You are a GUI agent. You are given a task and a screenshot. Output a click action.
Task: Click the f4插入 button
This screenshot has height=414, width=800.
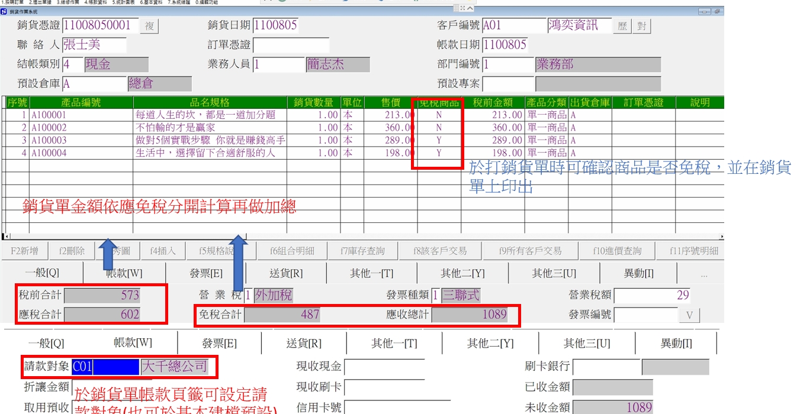click(163, 251)
